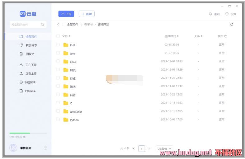Click the storage usage progress bar
Viewport: 245px width, 159px height.
tap(28, 133)
